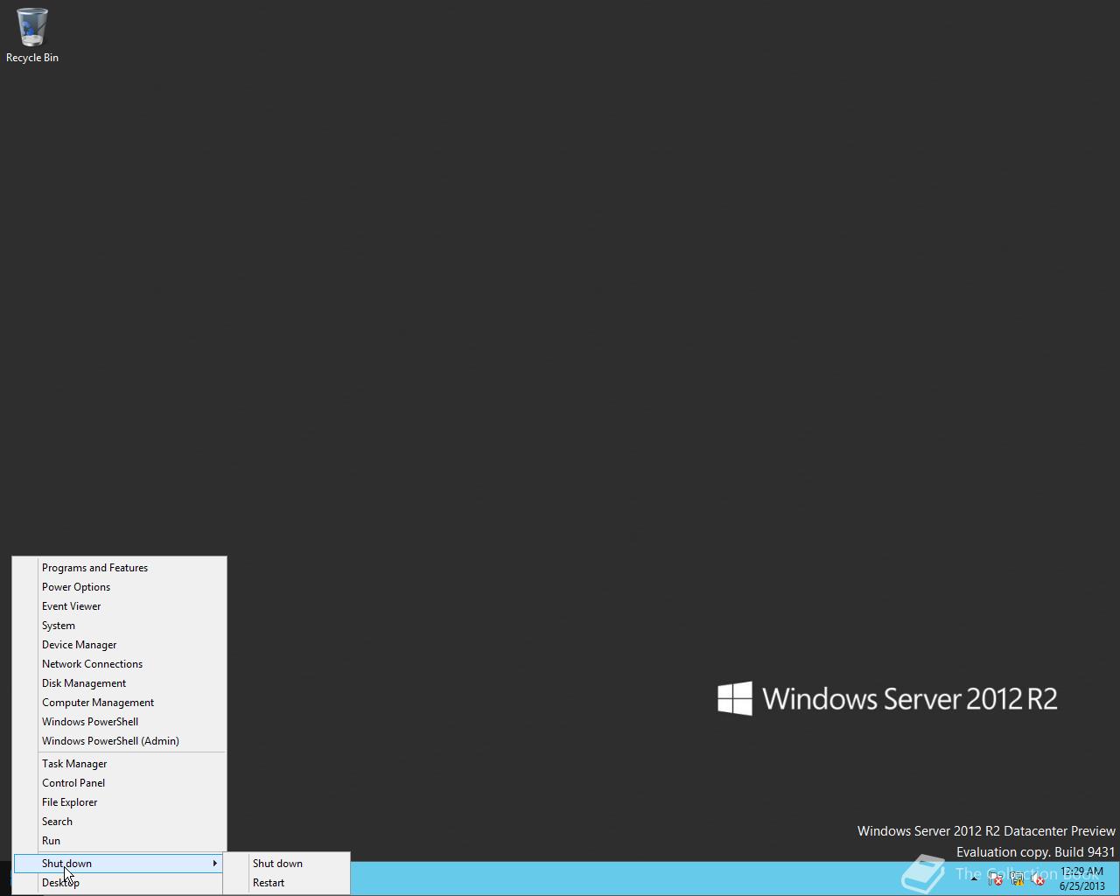Launch Disk Management
Image resolution: width=1120 pixels, height=896 pixels.
(120, 683)
